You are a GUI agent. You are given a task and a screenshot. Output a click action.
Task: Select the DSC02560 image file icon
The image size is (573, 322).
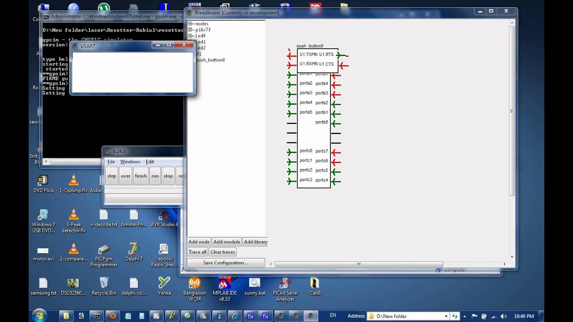point(73,287)
